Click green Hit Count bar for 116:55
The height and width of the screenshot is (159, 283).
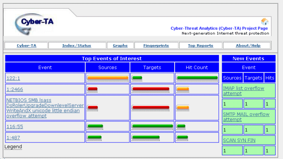click(181, 126)
